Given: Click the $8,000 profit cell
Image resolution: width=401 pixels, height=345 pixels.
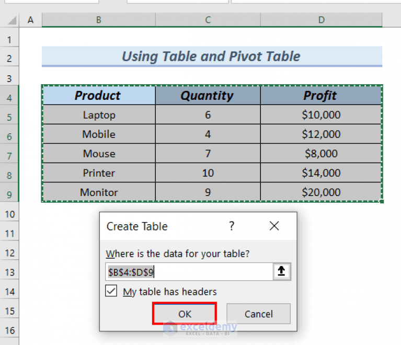Looking at the screenshot, I should [x=321, y=154].
